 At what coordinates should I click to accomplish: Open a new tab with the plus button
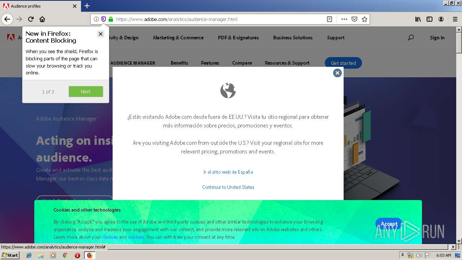point(87,6)
